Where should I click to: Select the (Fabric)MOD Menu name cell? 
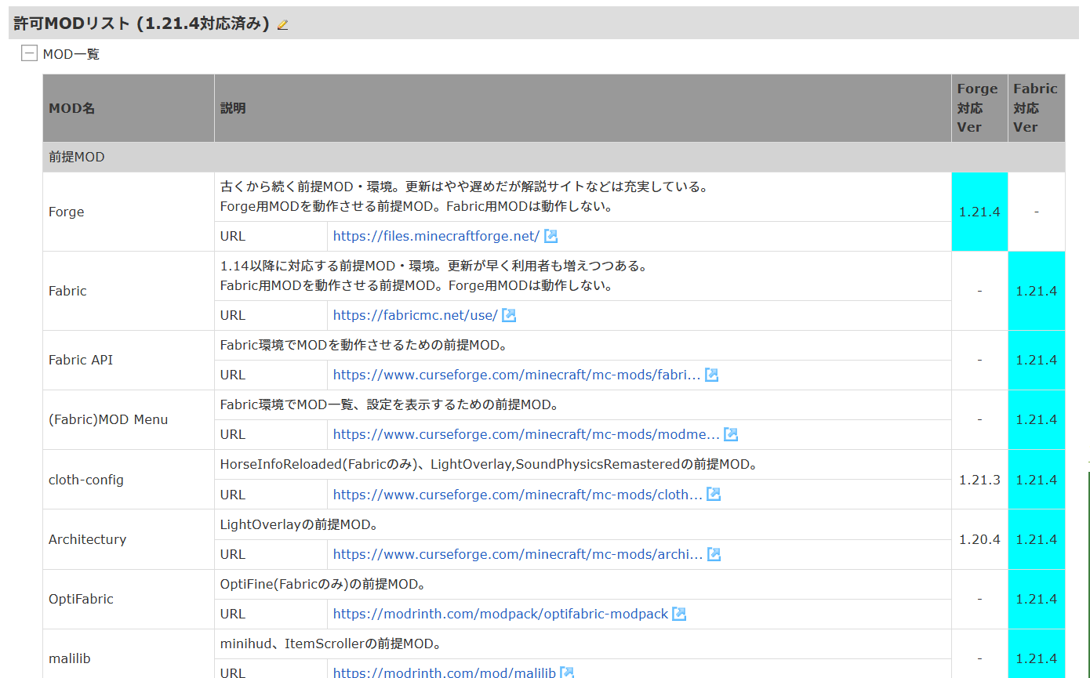click(129, 419)
